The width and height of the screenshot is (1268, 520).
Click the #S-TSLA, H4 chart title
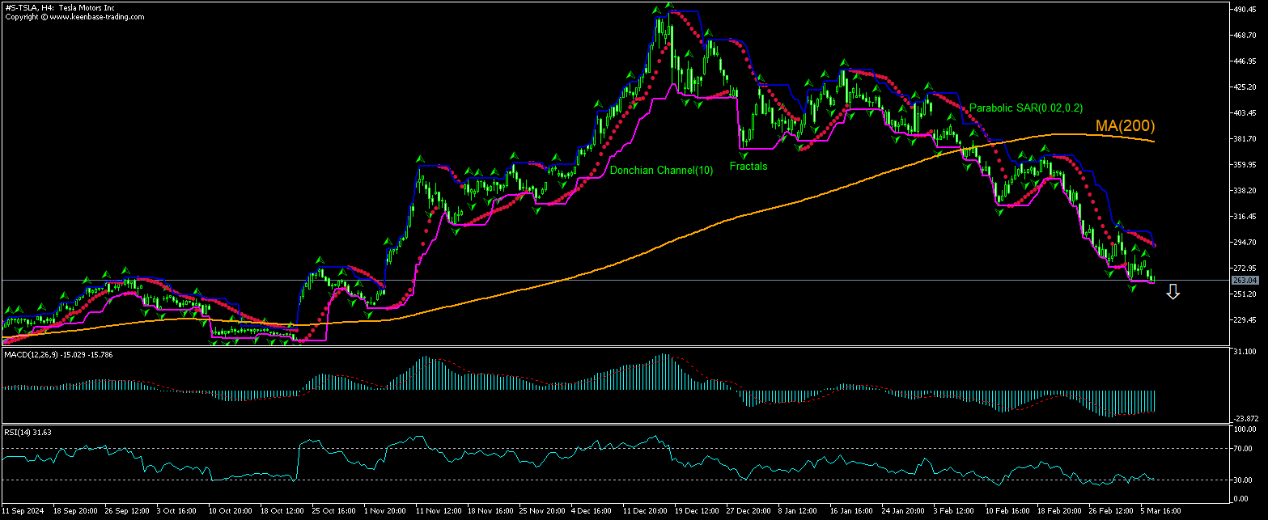click(x=59, y=7)
